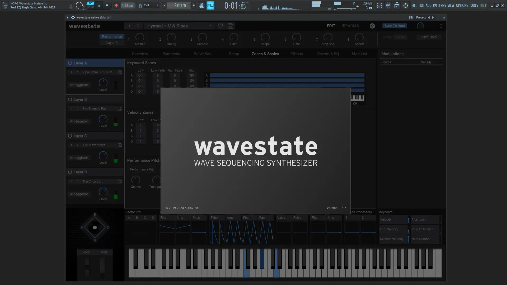Toggle Layer B power button

coord(70,99)
